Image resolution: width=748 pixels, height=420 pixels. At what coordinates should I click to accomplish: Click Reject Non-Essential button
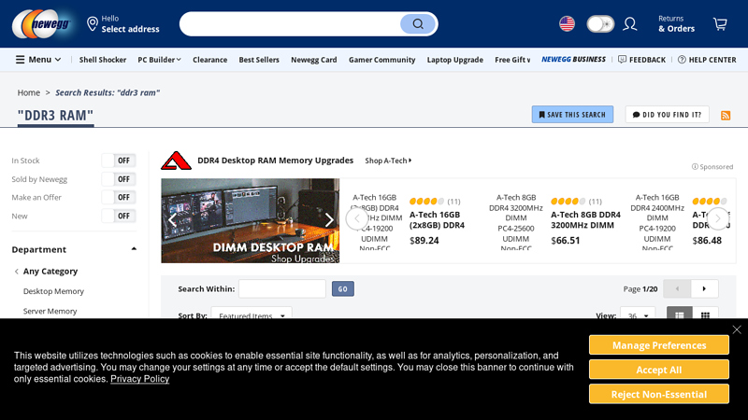pyautogui.click(x=659, y=394)
